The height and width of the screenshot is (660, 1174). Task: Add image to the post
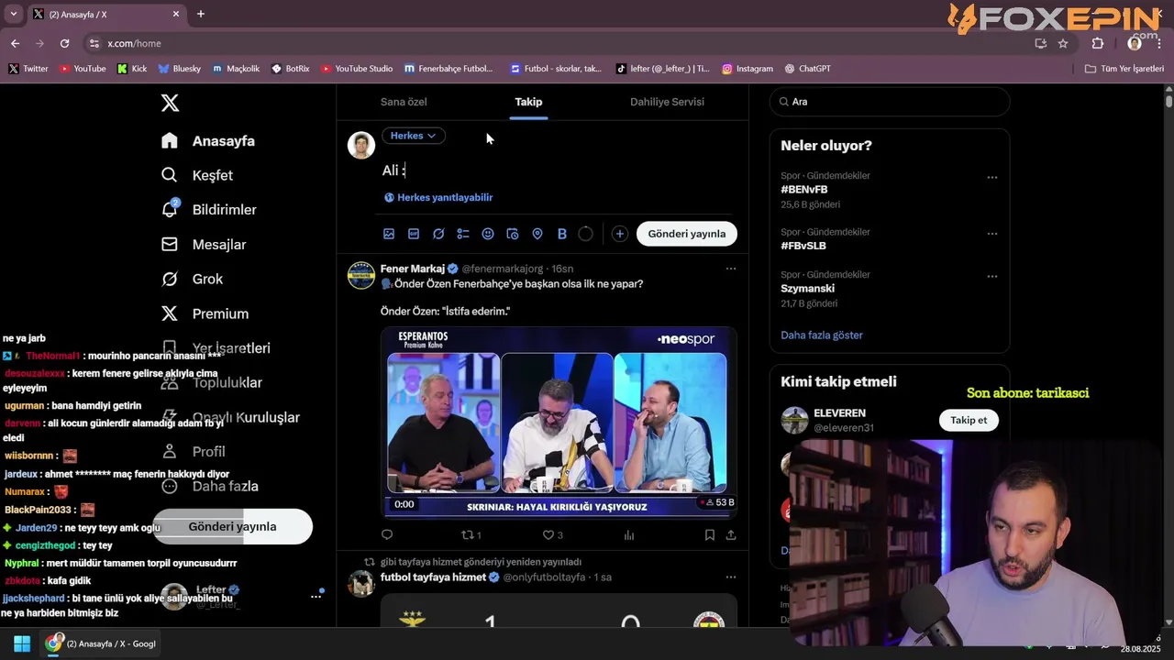tap(389, 234)
